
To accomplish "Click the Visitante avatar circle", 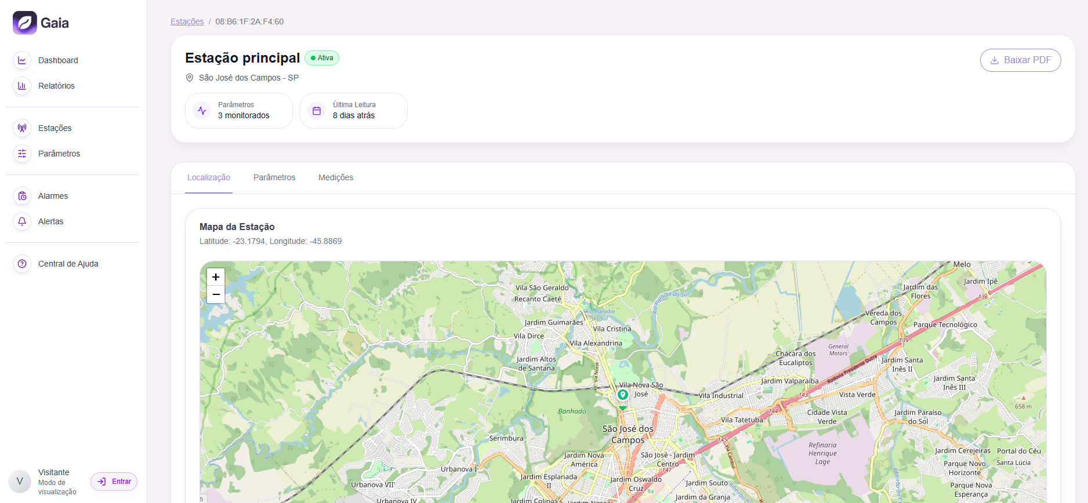I will click(20, 482).
